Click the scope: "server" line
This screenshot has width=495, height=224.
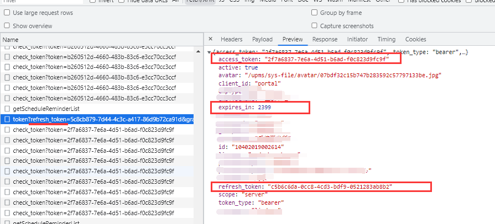(243, 194)
